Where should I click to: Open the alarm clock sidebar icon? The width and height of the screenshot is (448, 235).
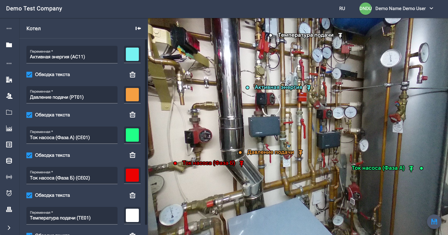click(x=9, y=193)
